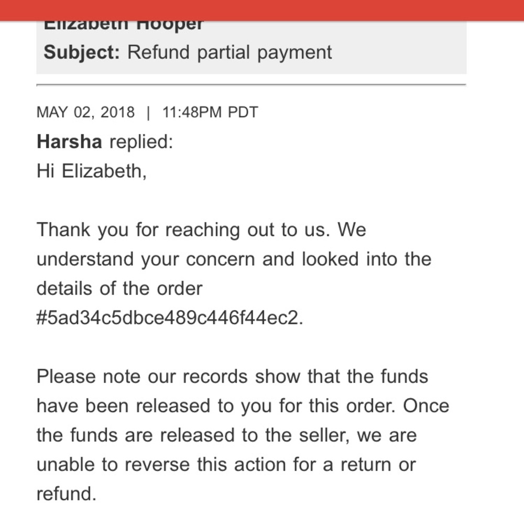Click the Thank you for reaching out sentence
The image size is (524, 524).
(x=201, y=230)
